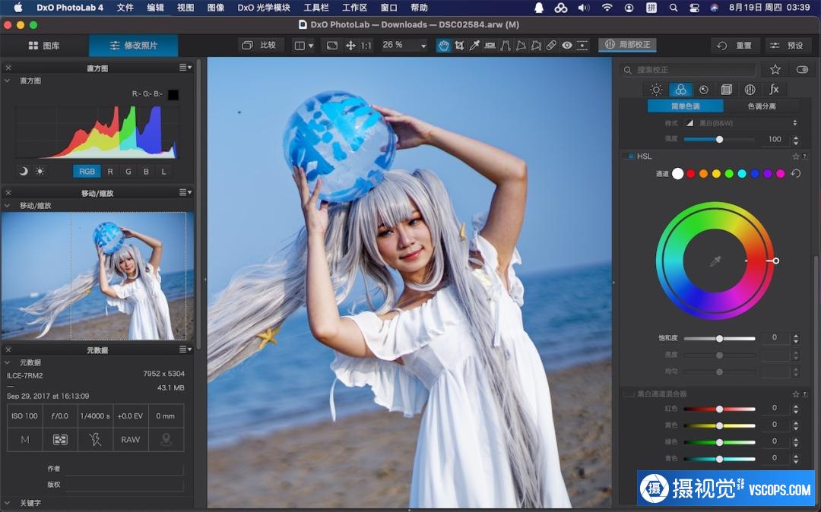Image resolution: width=821 pixels, height=512 pixels.
Task: Reset the HSL channel with arrow icon
Action: (796, 174)
